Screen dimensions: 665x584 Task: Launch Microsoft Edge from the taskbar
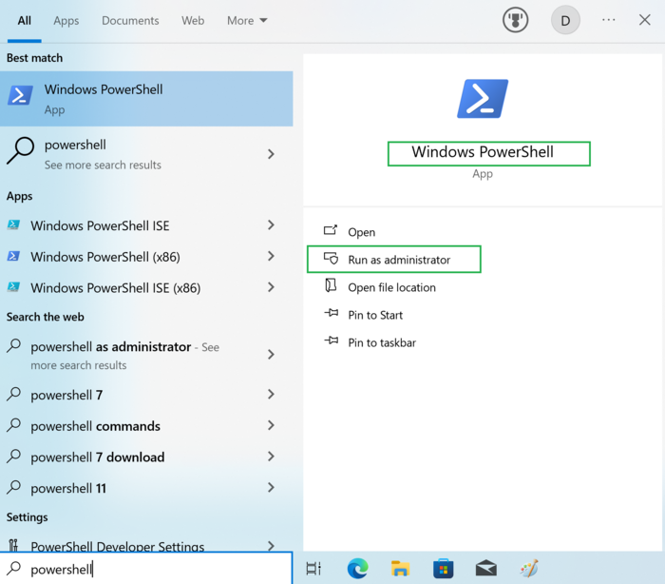coord(357,568)
